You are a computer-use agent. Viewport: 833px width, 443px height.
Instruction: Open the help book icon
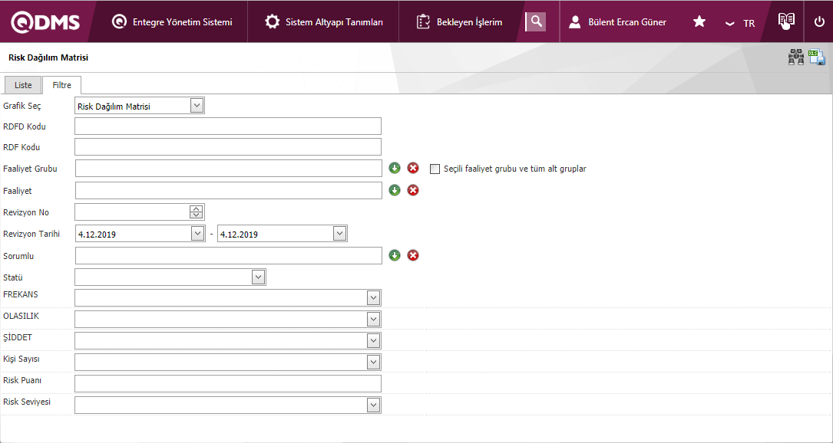tap(785, 21)
